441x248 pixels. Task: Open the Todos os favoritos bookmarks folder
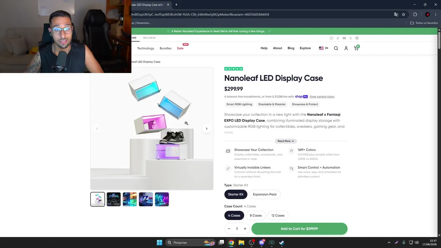pos(424,23)
